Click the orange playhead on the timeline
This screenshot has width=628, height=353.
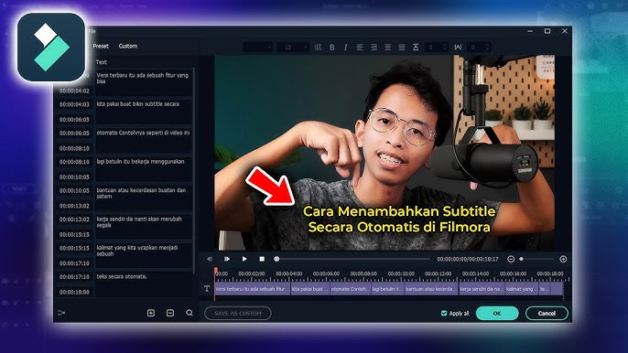[x=216, y=272]
